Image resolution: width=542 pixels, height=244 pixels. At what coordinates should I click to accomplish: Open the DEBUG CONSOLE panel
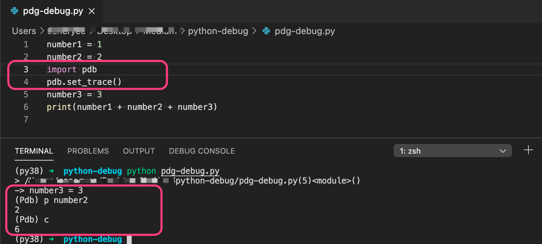click(201, 151)
